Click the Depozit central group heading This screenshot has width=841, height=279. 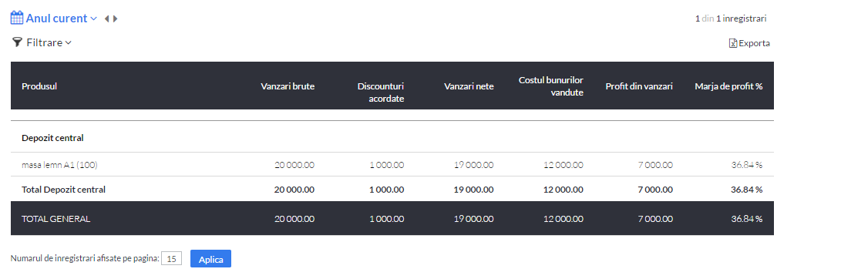pyautogui.click(x=52, y=138)
